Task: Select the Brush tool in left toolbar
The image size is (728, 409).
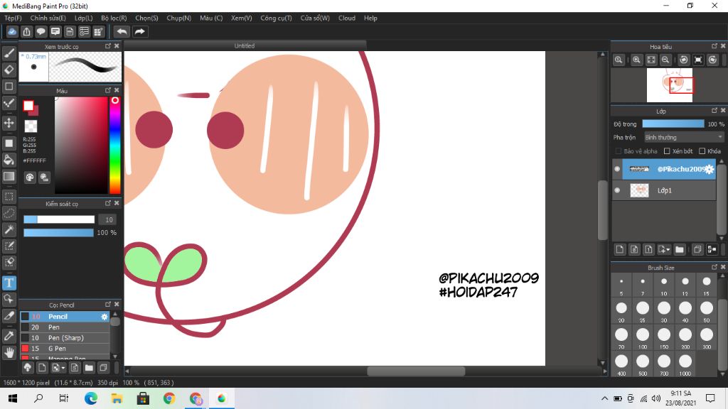Action: [9, 53]
